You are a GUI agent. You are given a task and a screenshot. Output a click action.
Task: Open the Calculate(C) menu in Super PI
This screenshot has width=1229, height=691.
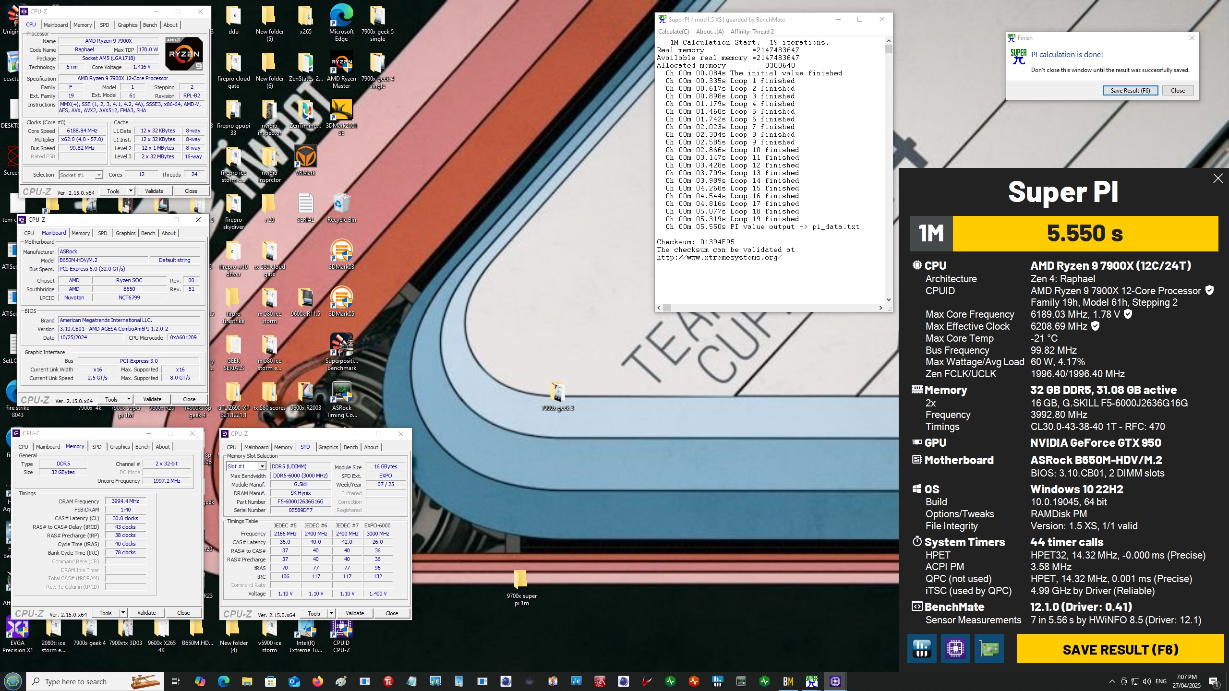click(x=673, y=32)
